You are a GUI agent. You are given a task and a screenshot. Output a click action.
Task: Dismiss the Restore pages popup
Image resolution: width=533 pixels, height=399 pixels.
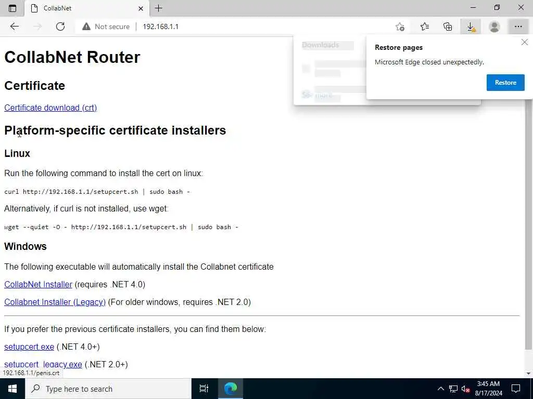(x=525, y=42)
